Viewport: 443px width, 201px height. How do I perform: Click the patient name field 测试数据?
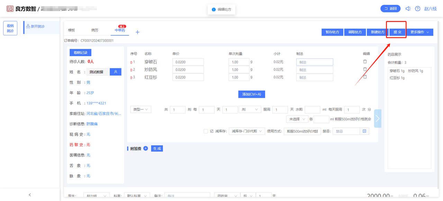98,72
